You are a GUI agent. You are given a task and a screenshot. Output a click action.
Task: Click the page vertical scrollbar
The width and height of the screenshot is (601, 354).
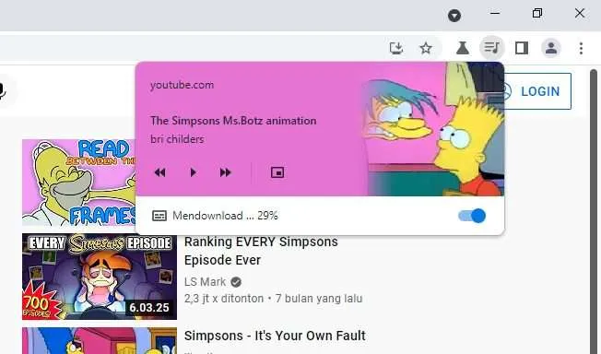pyautogui.click(x=594, y=211)
